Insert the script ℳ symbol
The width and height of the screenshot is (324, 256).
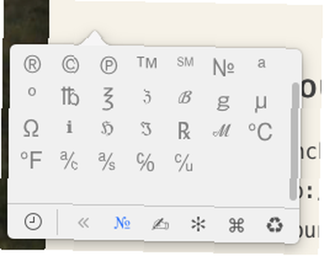[222, 131]
